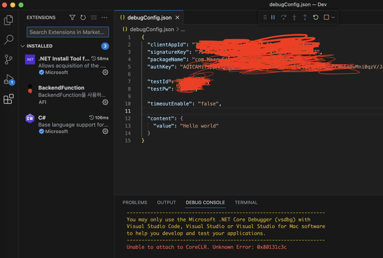Grab the debug toolbar drag handle
This screenshot has width=383, height=258.
(265, 17)
